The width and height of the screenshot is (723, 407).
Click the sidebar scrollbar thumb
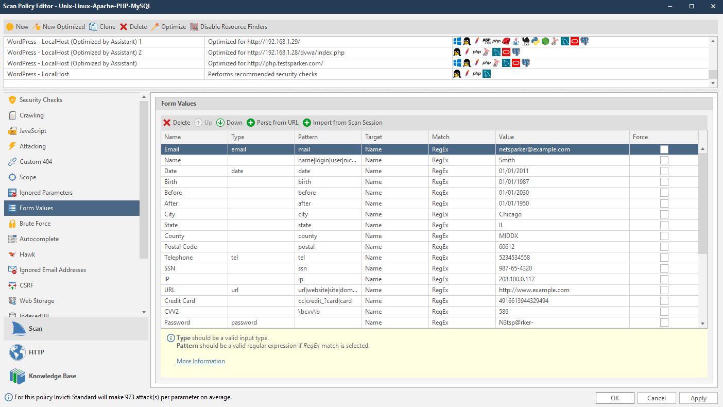144,179
